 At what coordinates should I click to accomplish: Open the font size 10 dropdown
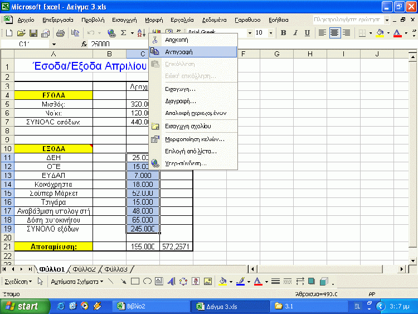(271, 33)
